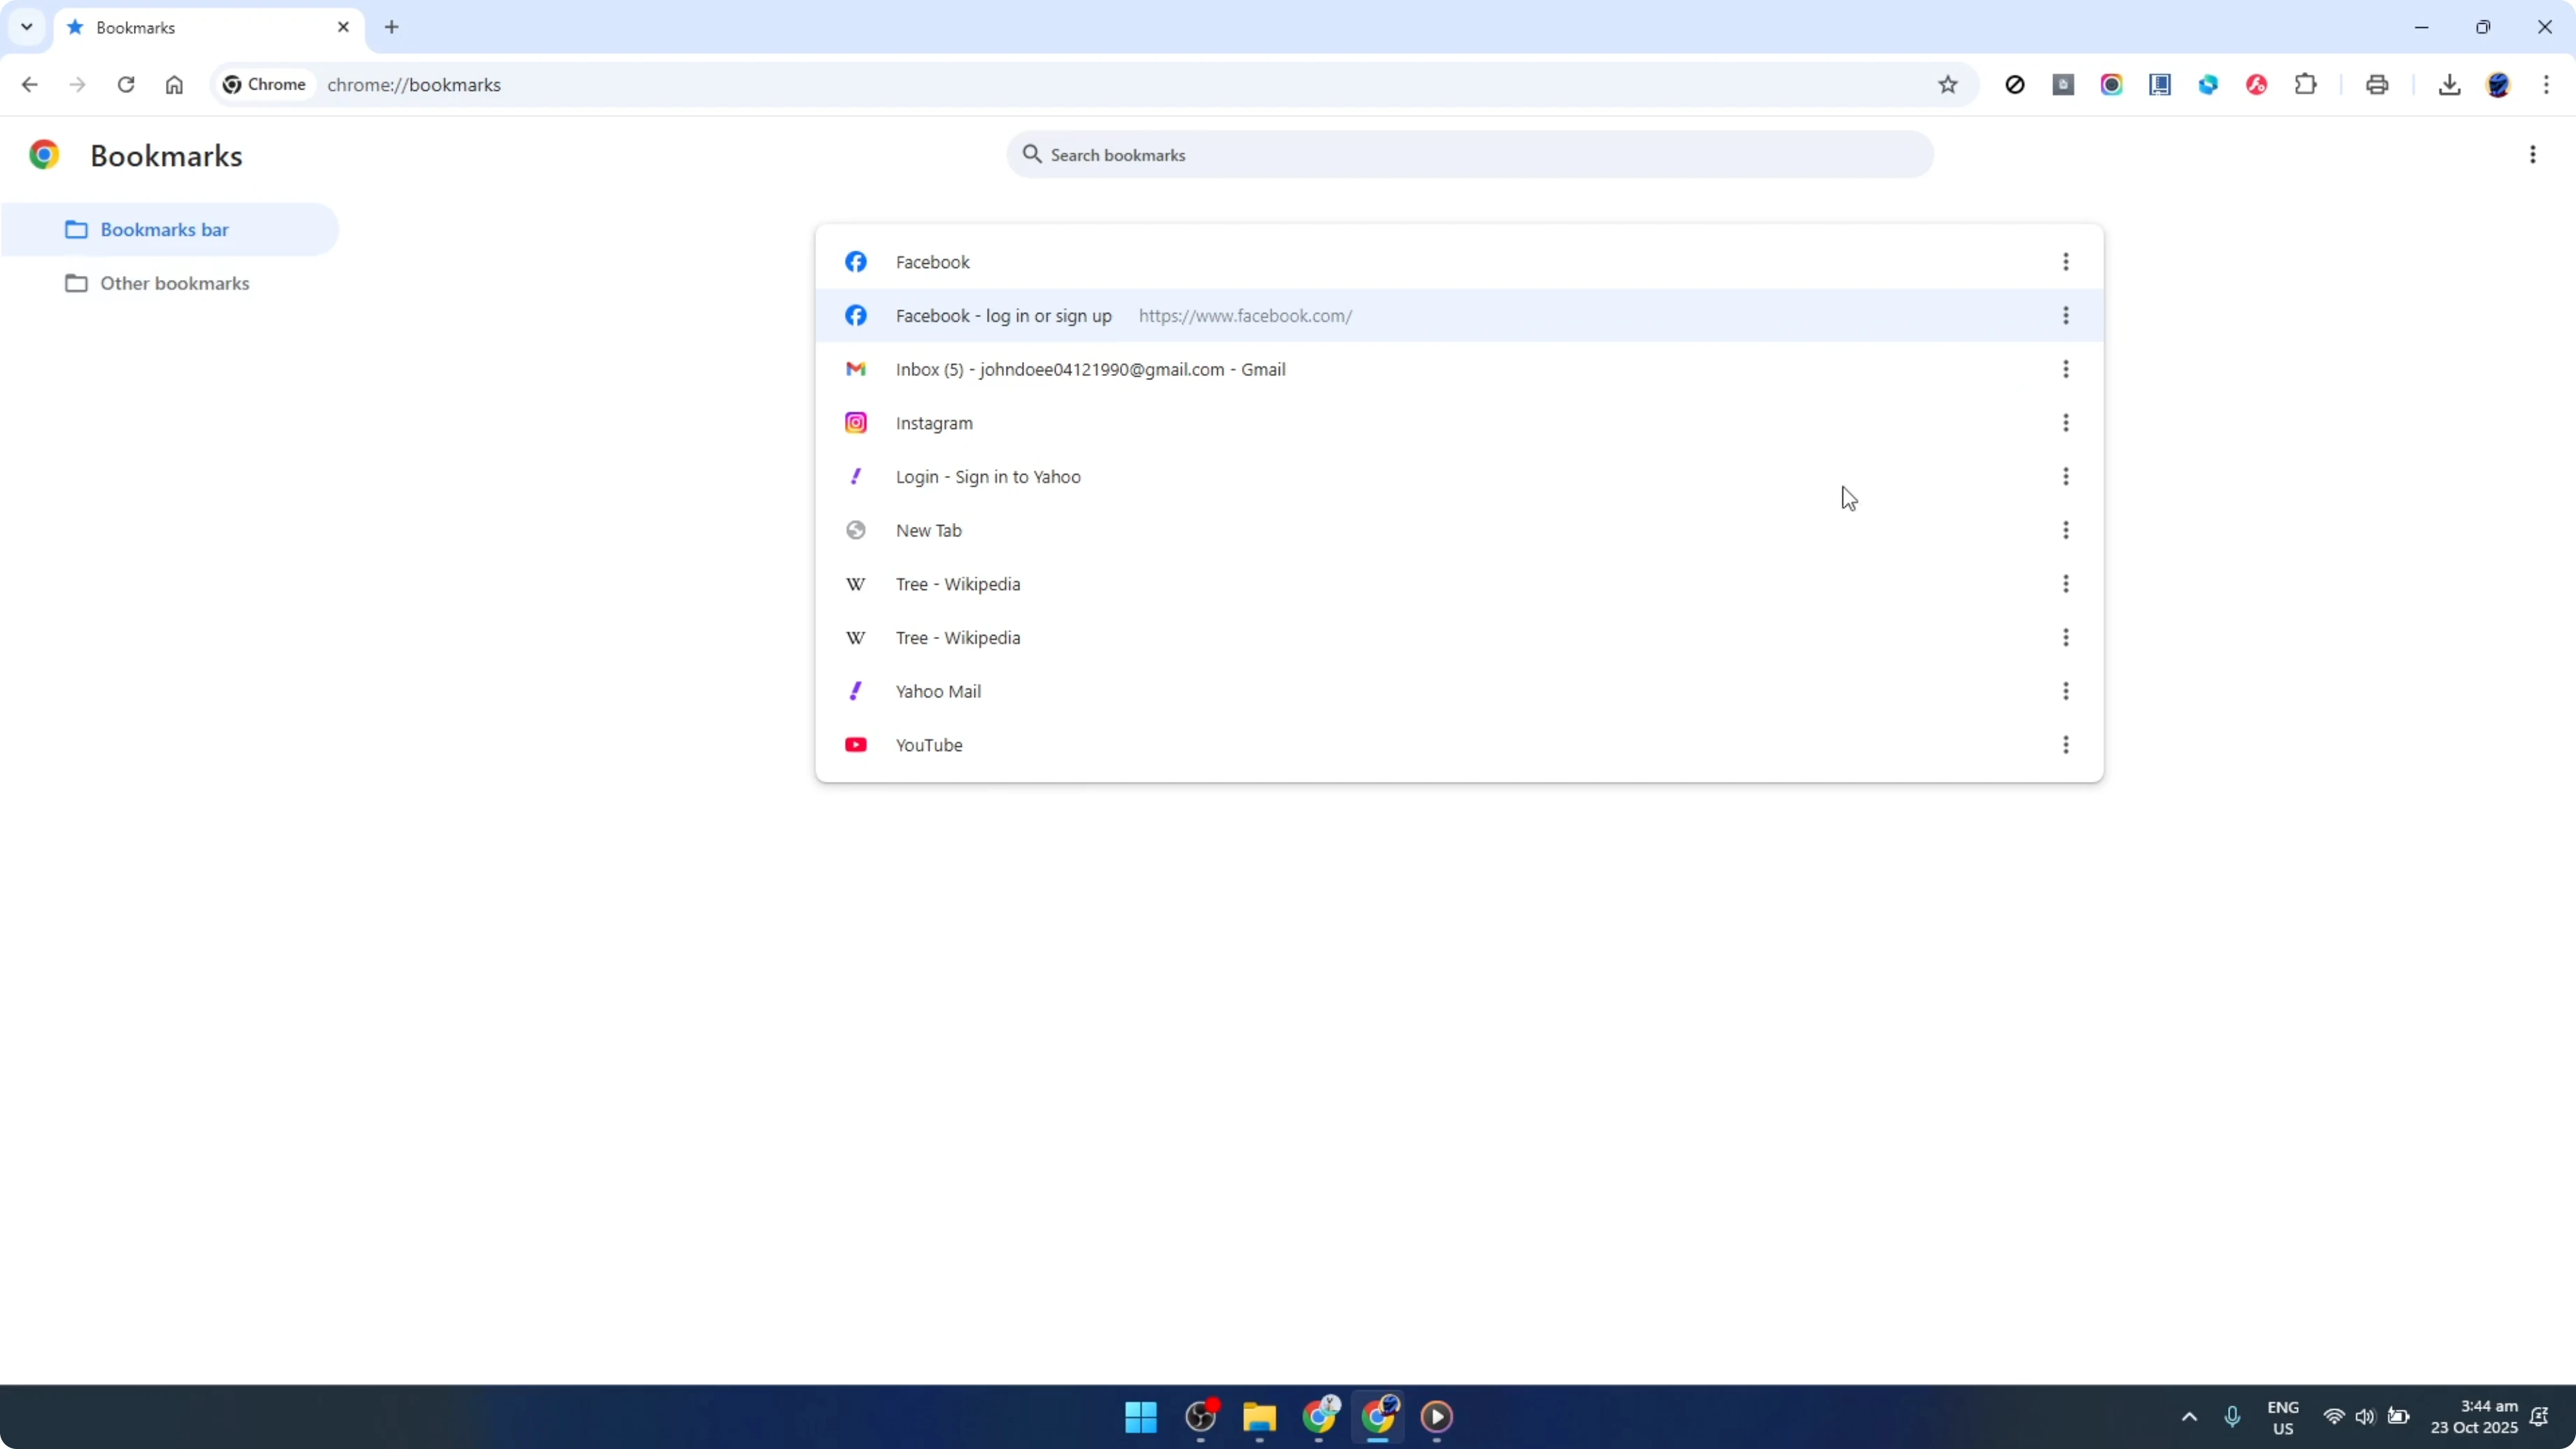Click the red extension icon in toolbar
The width and height of the screenshot is (2576, 1449).
[2256, 85]
